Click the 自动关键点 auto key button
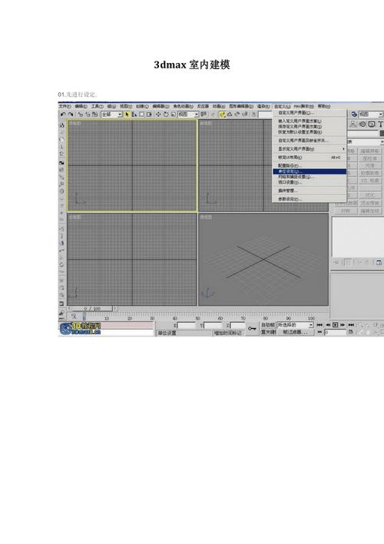 [268, 325]
